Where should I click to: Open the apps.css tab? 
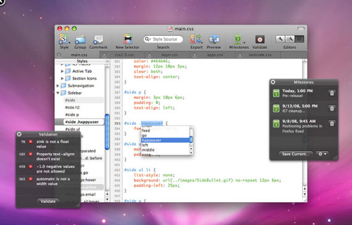[x=215, y=55]
